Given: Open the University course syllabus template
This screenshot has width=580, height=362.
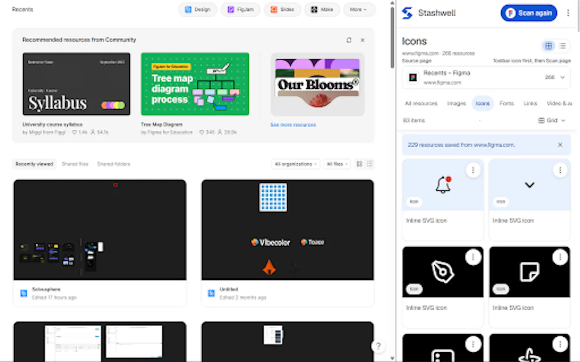Looking at the screenshot, I should [76, 84].
